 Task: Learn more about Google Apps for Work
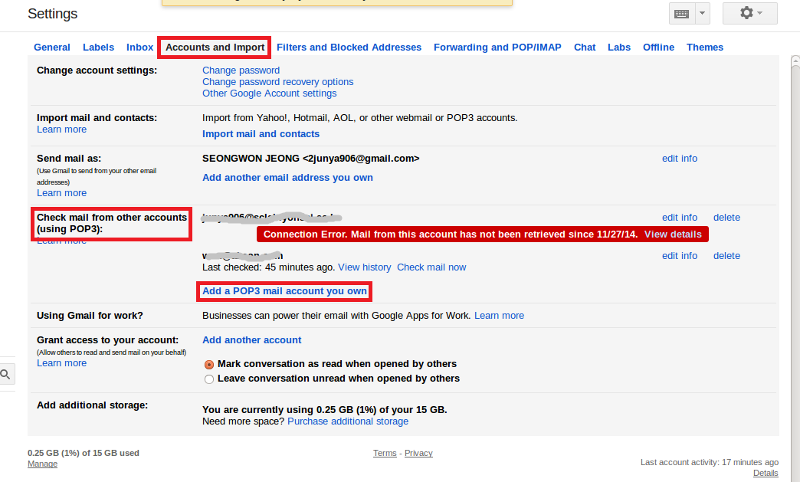click(x=499, y=316)
